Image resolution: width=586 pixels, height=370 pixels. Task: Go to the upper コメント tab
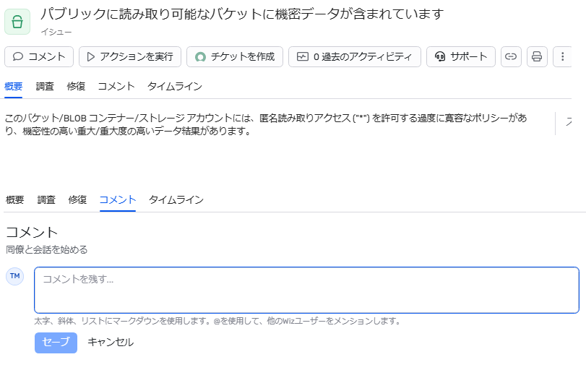(x=116, y=86)
